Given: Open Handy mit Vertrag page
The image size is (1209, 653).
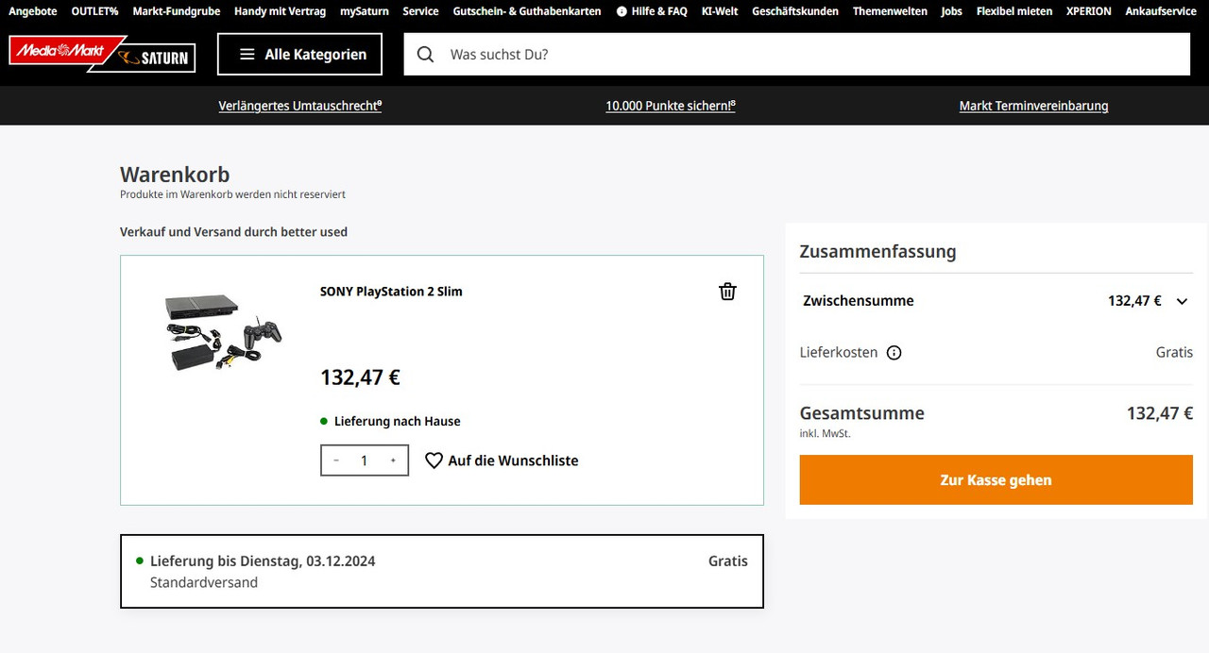Looking at the screenshot, I should (x=281, y=11).
